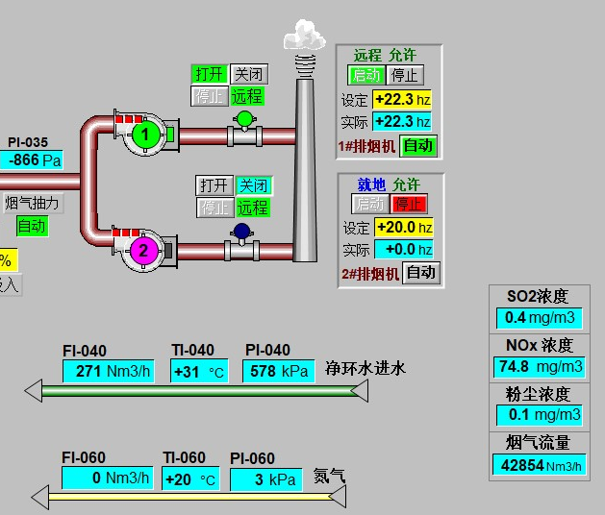Screen dimensions: 605x515
Task: Click the green number 1 exhaust fan
Action: tap(145, 135)
